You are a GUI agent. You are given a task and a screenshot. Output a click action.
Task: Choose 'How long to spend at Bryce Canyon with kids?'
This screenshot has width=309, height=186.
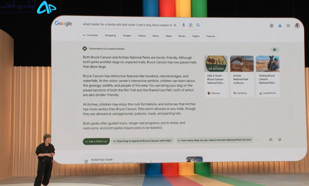point(142,141)
